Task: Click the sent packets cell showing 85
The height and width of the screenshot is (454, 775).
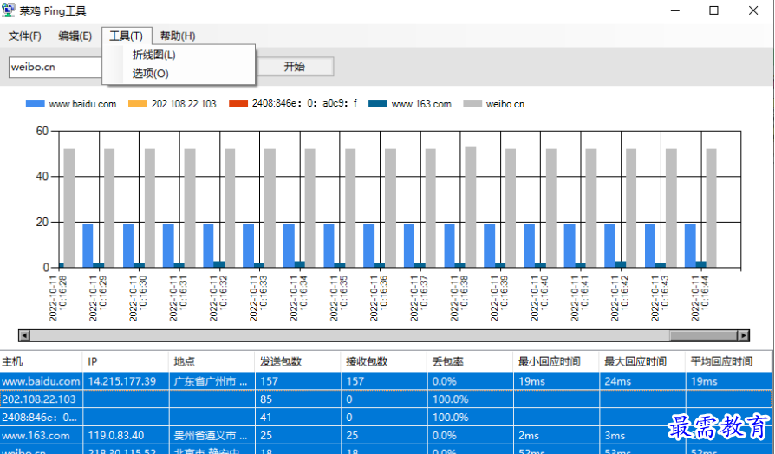Action: (x=297, y=399)
